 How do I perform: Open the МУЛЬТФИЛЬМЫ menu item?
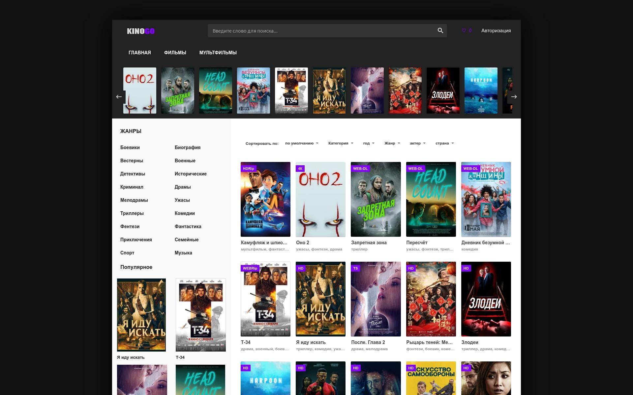[218, 53]
